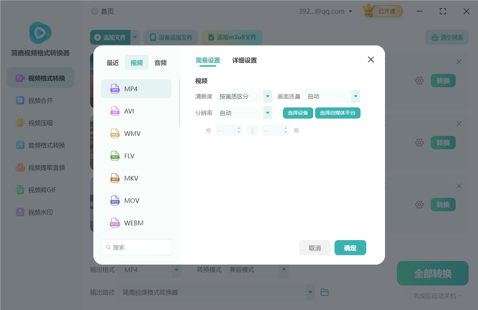This screenshot has height=310, width=478.
Task: Open the 分辨率 resolution dropdown
Action: [244, 113]
